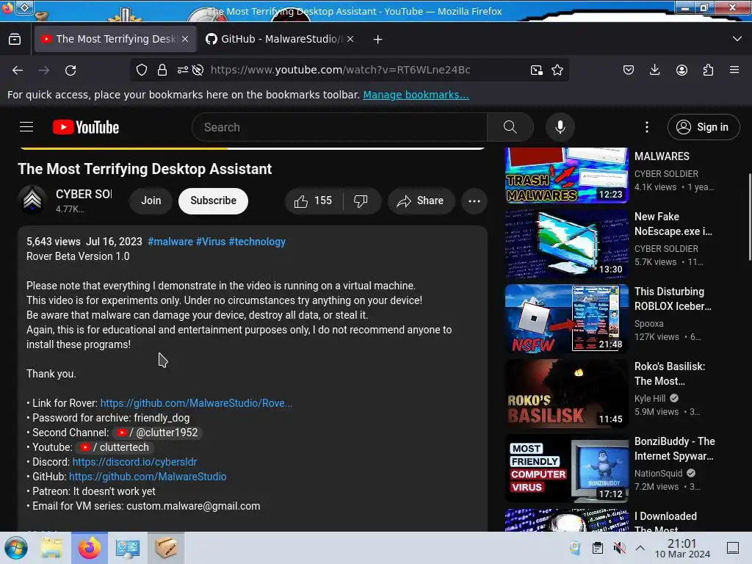Open New Fake NoEscape.exe video thumbnail
The image size is (752, 564).
566,244
